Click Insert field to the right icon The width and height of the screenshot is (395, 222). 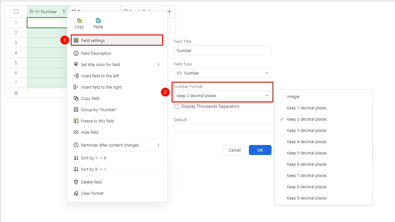(x=76, y=87)
